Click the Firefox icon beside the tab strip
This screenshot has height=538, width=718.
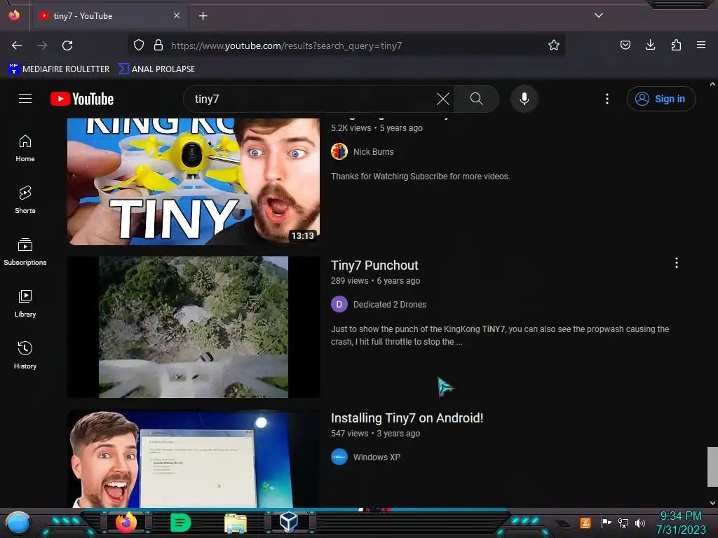[x=14, y=15]
